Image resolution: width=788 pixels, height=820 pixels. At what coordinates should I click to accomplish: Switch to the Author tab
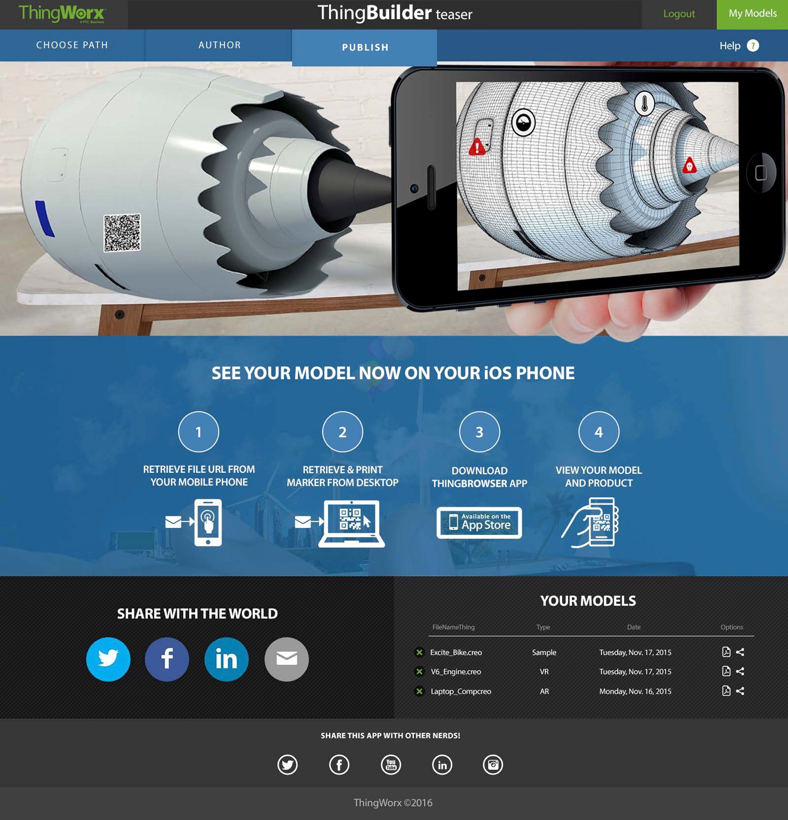pyautogui.click(x=219, y=45)
